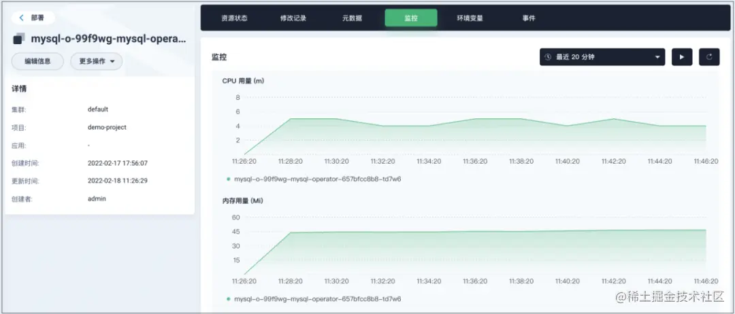Click memory chart 11:46:20 axis label
Screen dimensions: 735x314
pos(706,281)
